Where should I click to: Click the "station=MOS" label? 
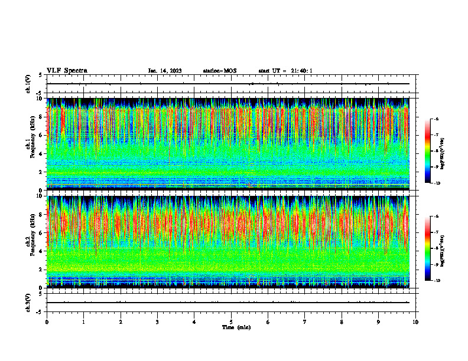(x=220, y=71)
